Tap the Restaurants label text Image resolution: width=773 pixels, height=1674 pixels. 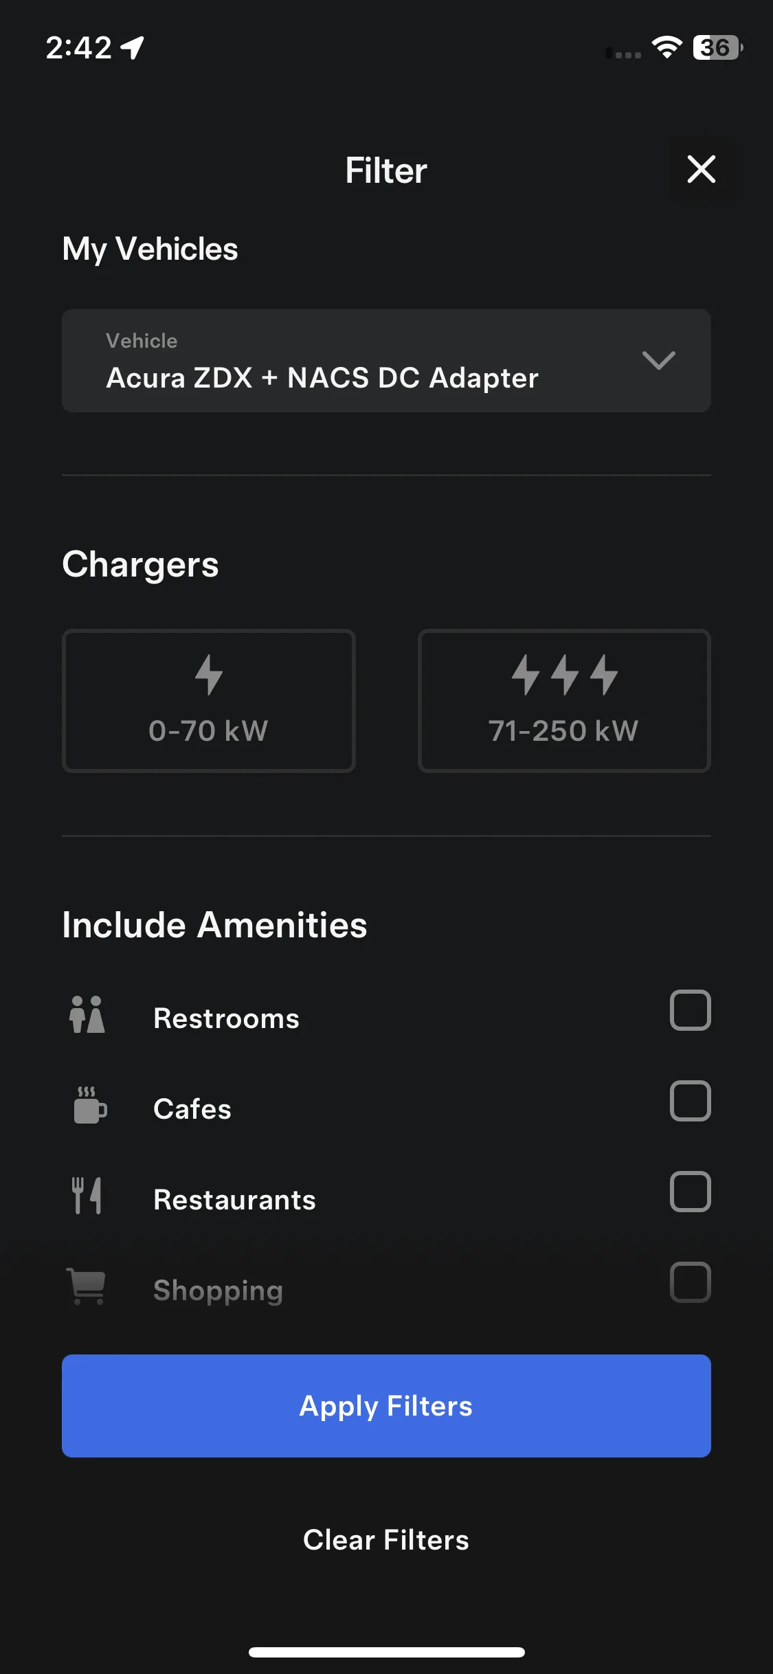[234, 1200]
